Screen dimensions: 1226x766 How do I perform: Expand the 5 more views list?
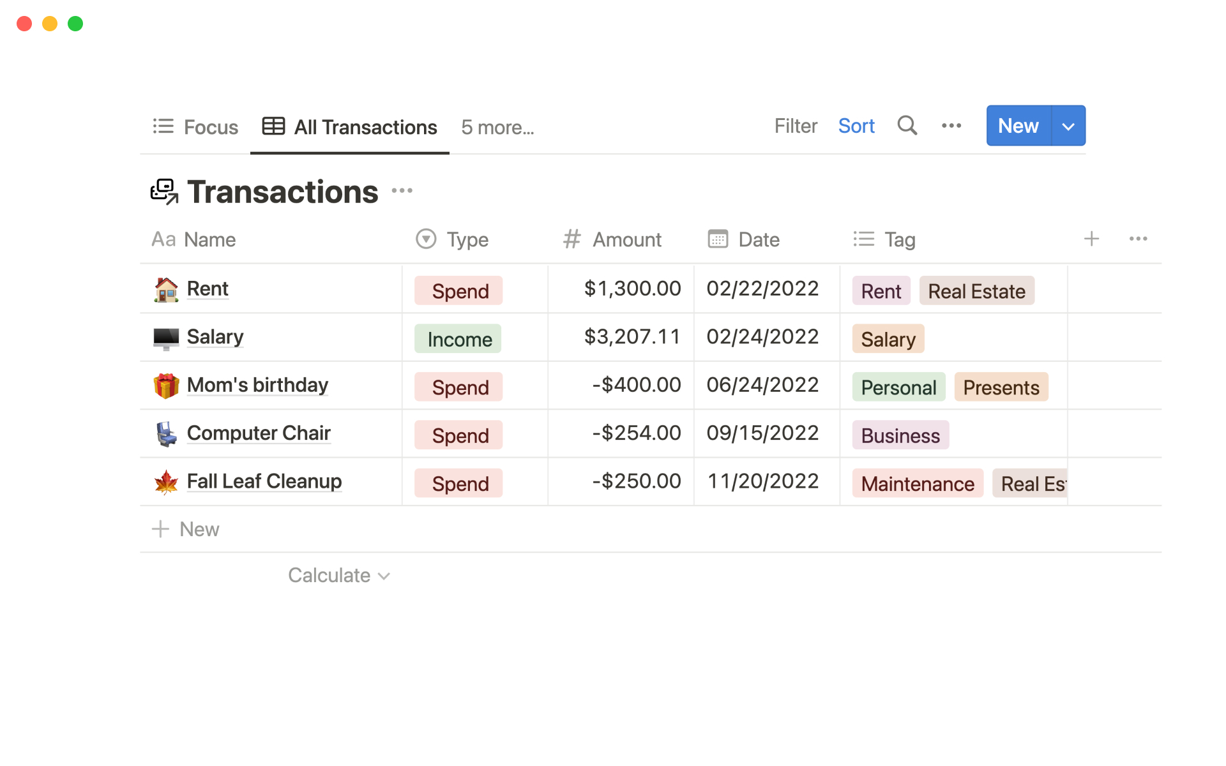click(x=497, y=127)
